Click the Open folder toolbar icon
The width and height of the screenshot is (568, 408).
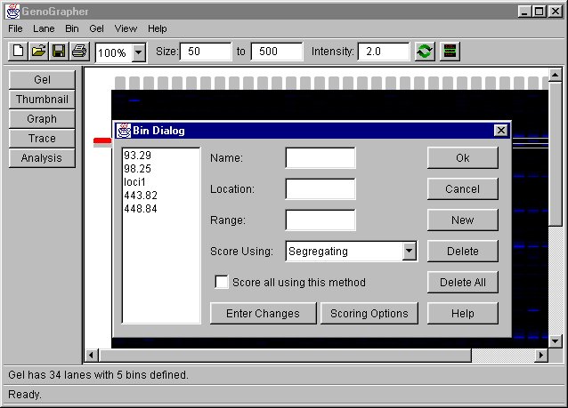click(38, 52)
